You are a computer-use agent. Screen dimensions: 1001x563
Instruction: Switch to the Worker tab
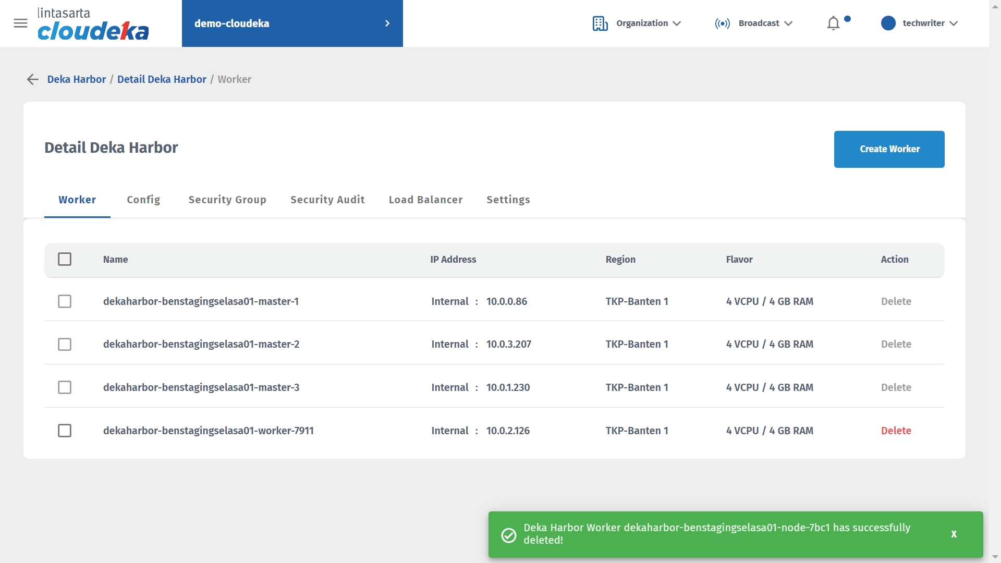pyautogui.click(x=77, y=200)
